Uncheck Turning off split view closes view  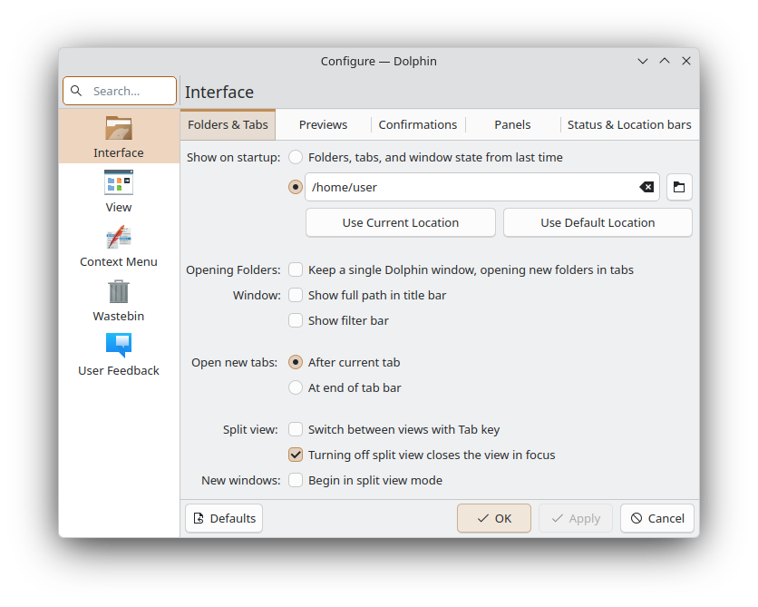point(296,455)
